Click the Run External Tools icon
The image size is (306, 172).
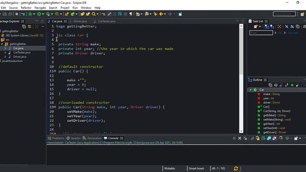pyautogui.click(x=57, y=14)
